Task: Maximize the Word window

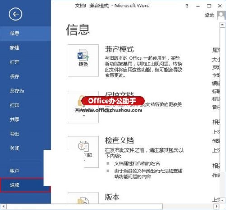Action: click(x=209, y=6)
